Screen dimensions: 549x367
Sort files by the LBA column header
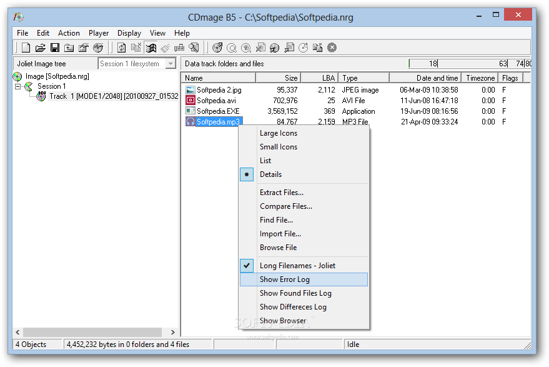click(320, 78)
